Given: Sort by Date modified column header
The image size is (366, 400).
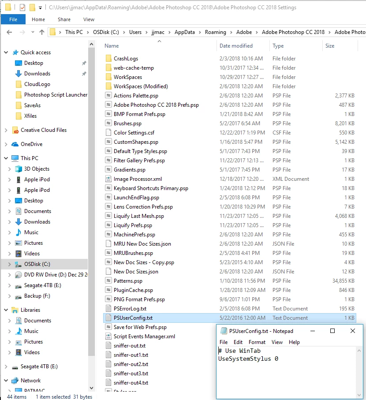Looking at the screenshot, I should (x=236, y=46).
